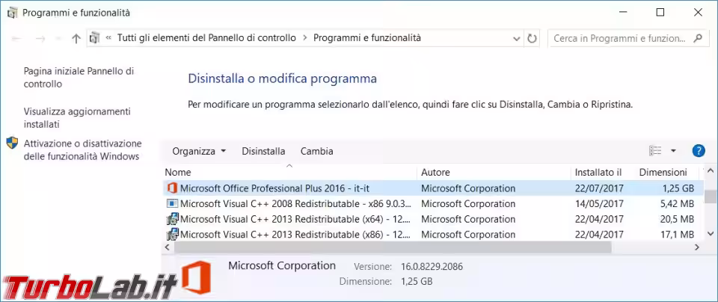Viewport: 718px width, 302px height.
Task: Refresh the Programmi e funzionalità view
Action: point(532,38)
